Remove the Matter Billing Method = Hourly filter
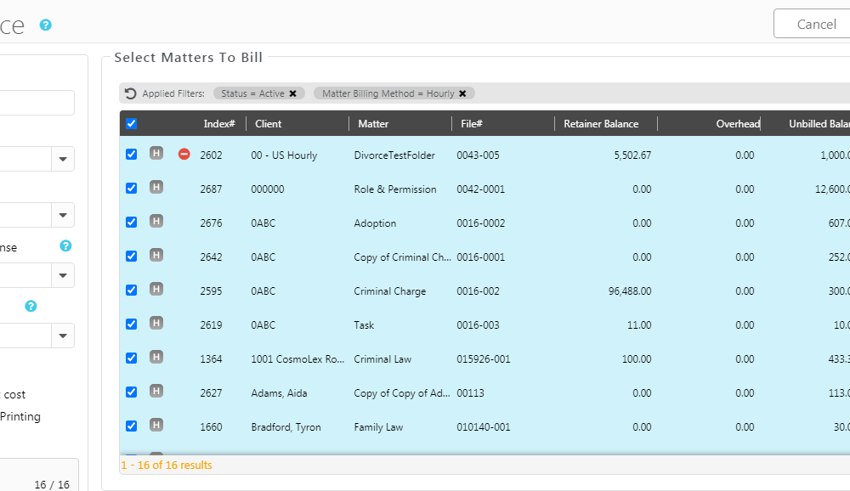The height and width of the screenshot is (491, 850). pyautogui.click(x=462, y=93)
